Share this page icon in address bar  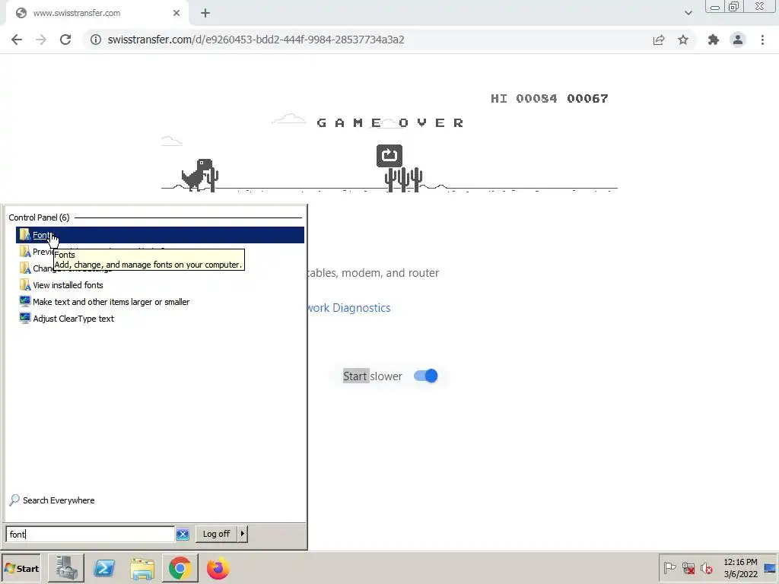point(659,40)
